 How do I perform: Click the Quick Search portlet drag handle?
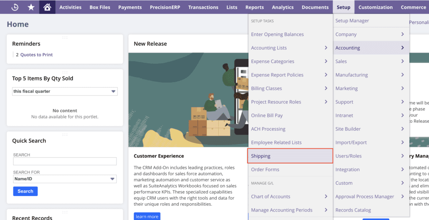tap(65, 135)
